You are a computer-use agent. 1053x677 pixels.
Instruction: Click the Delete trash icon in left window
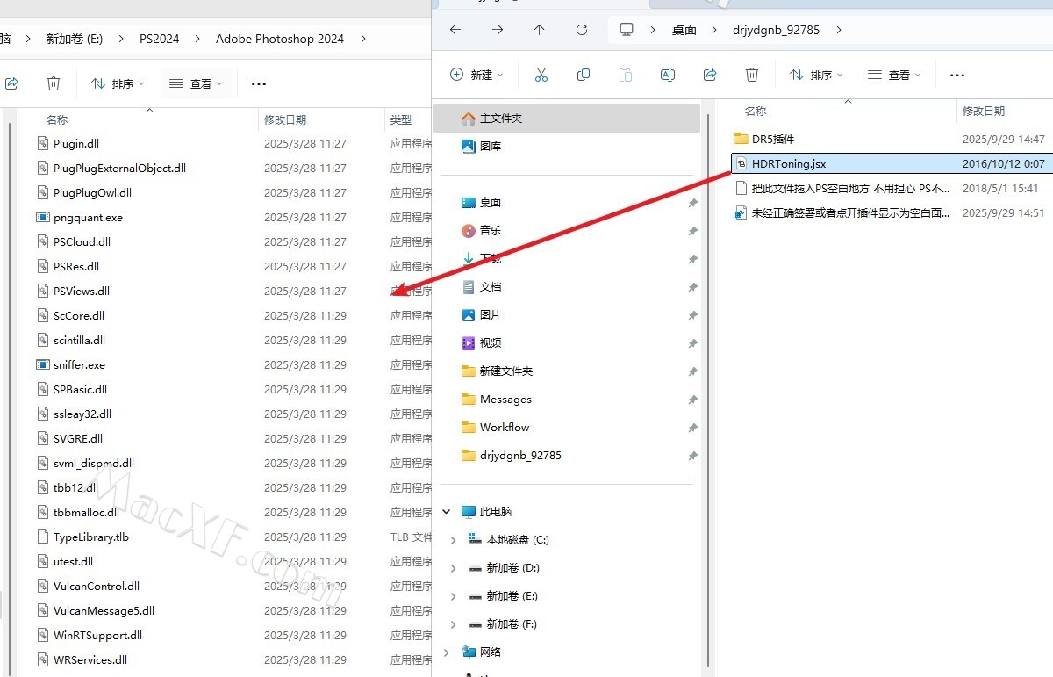[x=54, y=83]
